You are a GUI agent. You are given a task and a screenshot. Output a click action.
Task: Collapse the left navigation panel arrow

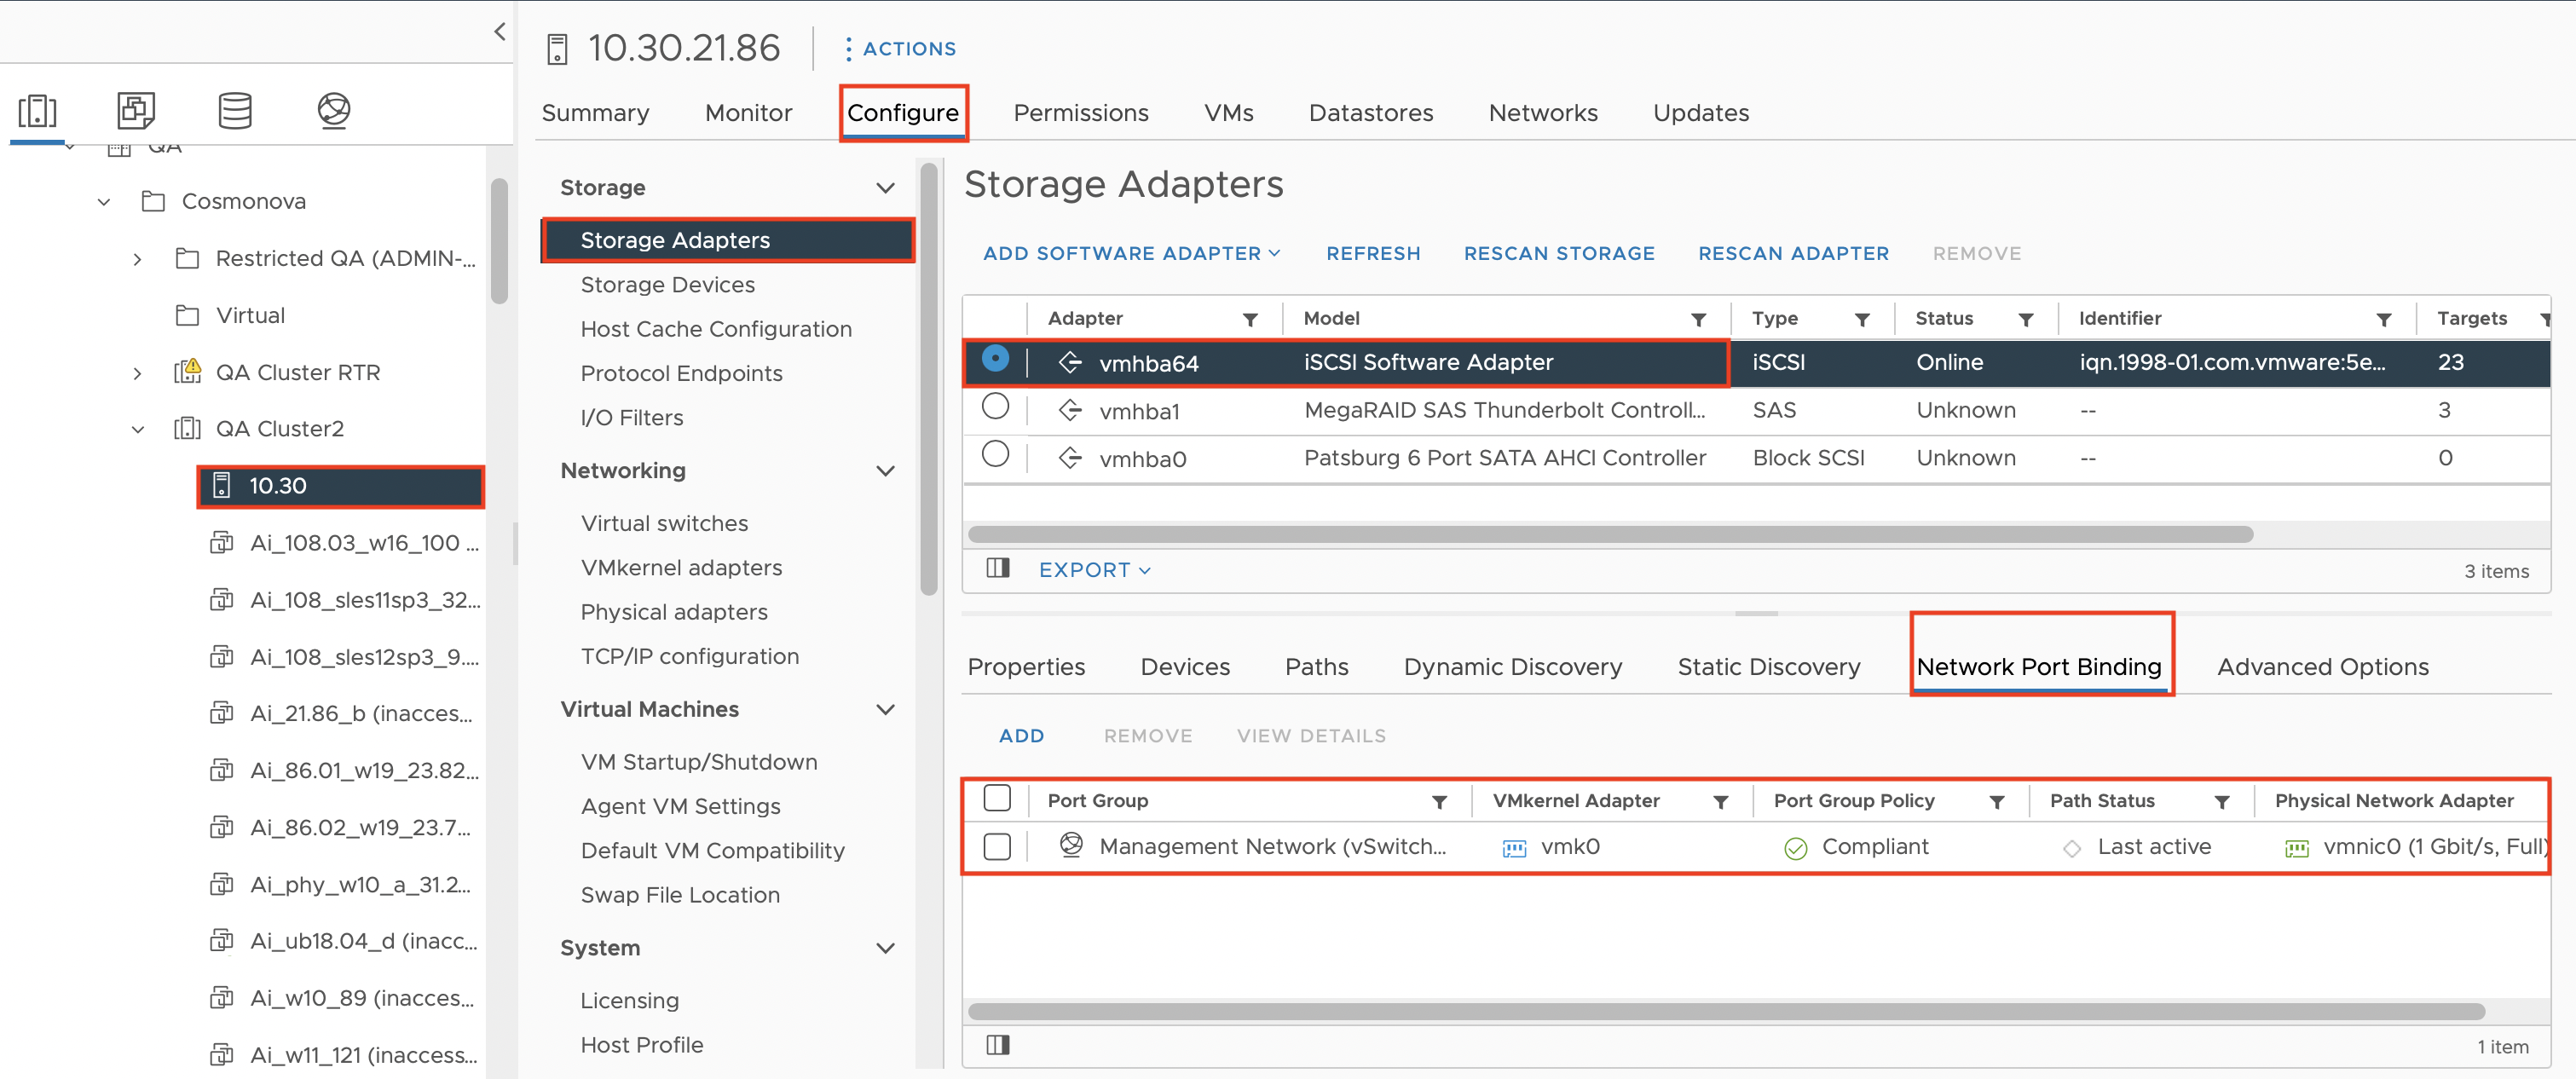(499, 31)
